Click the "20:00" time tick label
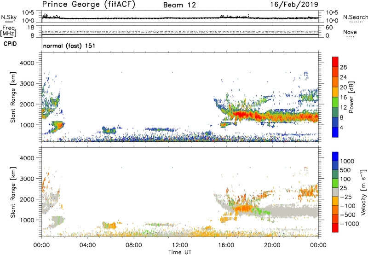 272,245
